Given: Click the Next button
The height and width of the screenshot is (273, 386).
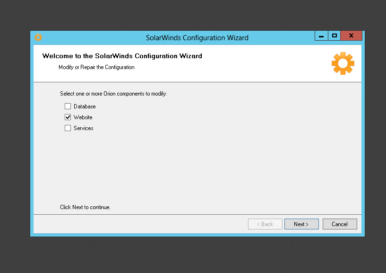Looking at the screenshot, I should coord(301,224).
